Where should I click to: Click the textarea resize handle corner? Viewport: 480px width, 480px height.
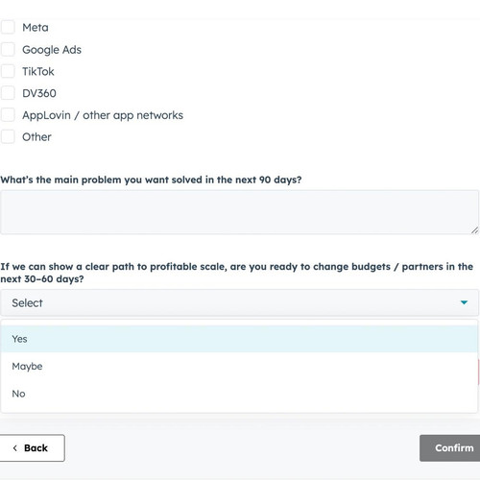(x=474, y=230)
